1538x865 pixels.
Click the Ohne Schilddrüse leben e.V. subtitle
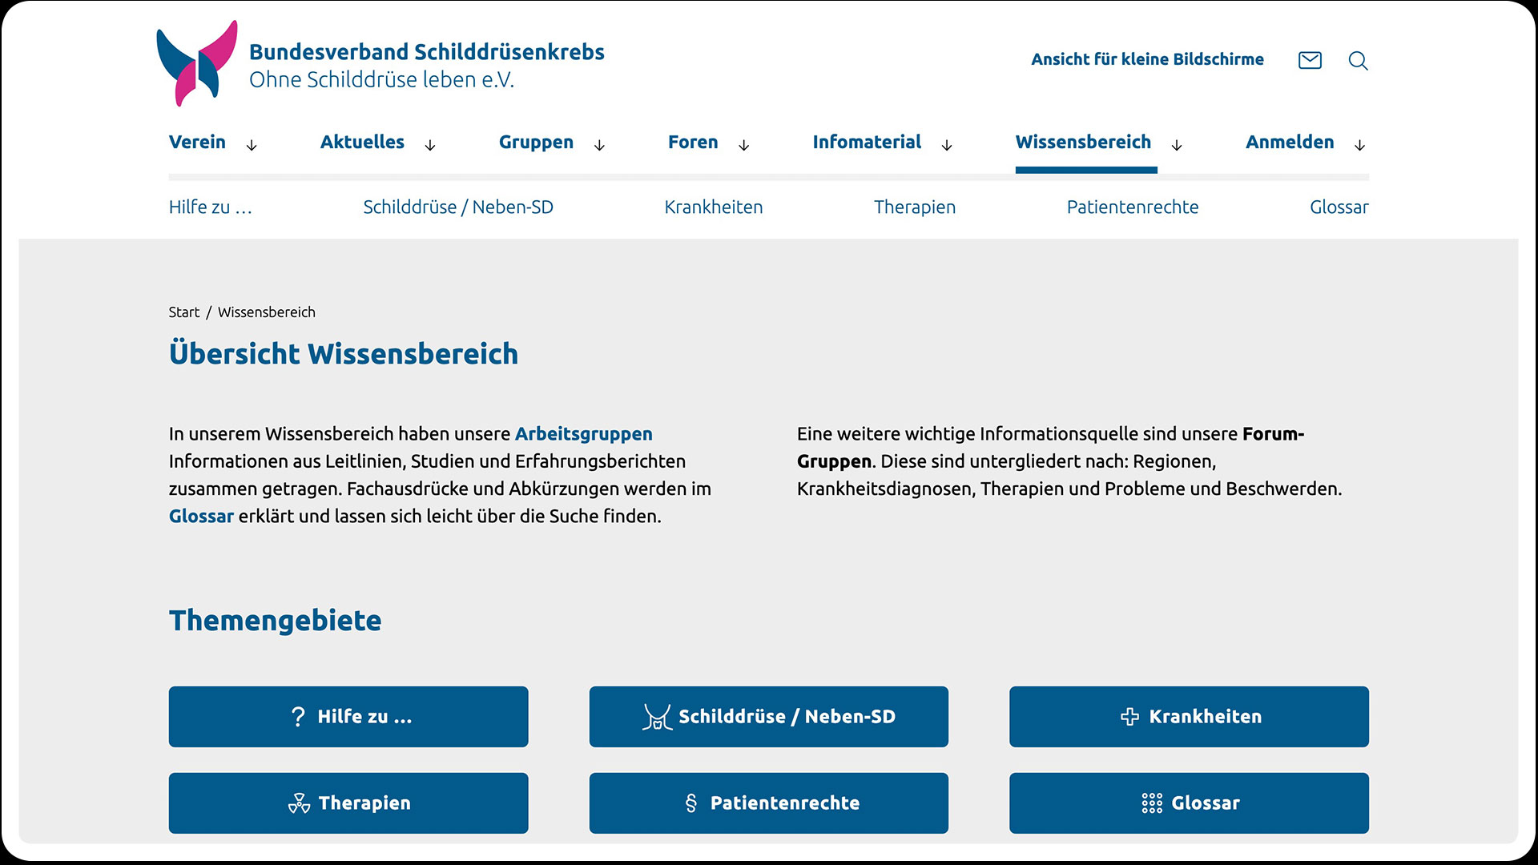(381, 80)
